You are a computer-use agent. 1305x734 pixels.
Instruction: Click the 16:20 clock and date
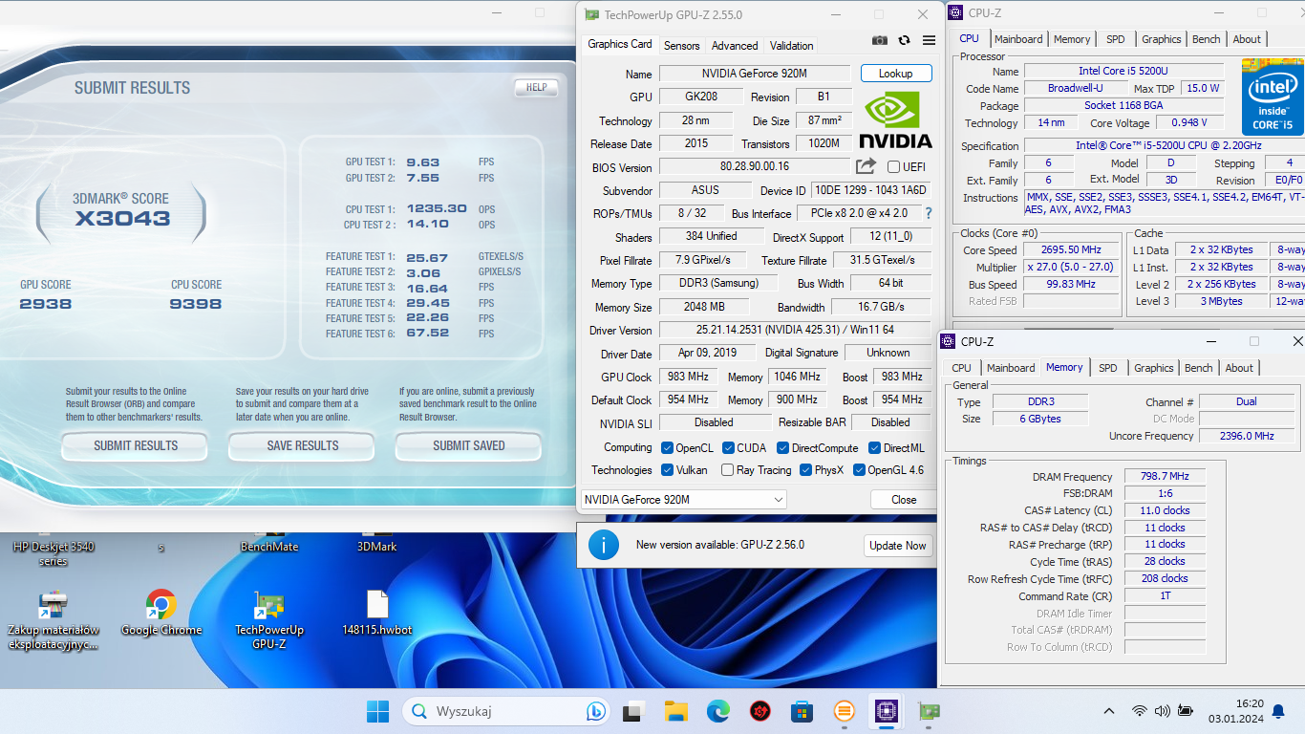(x=1236, y=711)
